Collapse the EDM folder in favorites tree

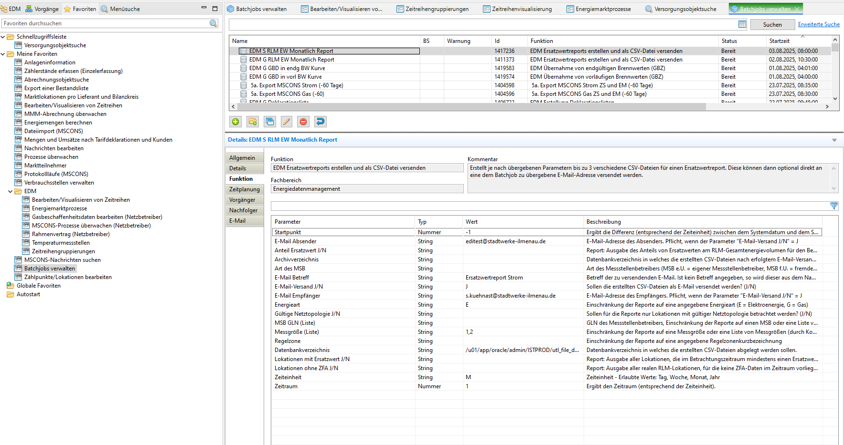pyautogui.click(x=11, y=191)
